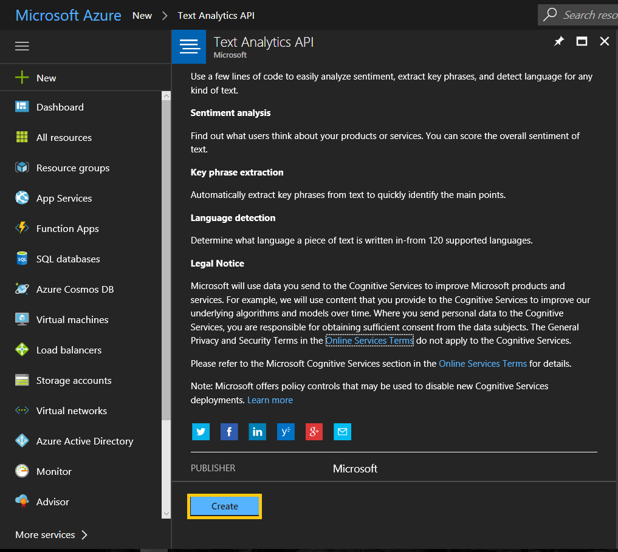Screen dimensions: 618x552
Task: Expand More services chevron
Action: 84,534
